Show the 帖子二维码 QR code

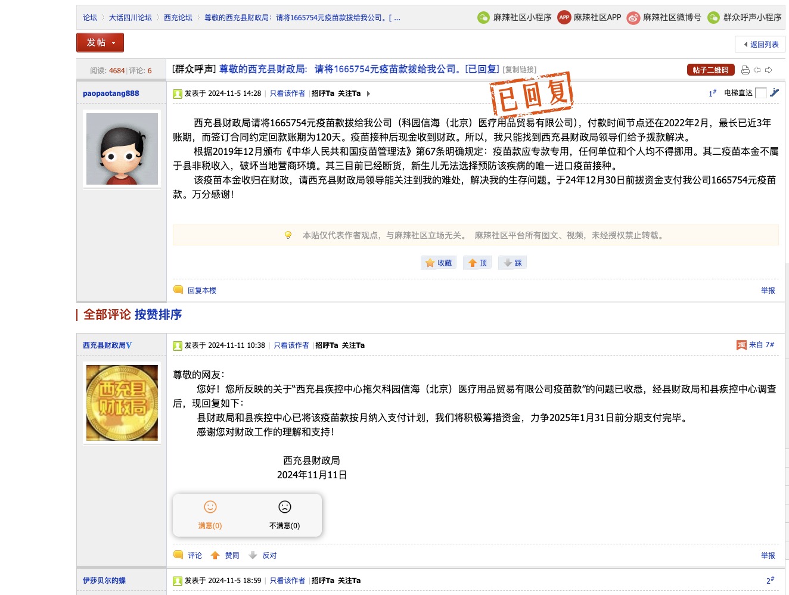tap(710, 70)
